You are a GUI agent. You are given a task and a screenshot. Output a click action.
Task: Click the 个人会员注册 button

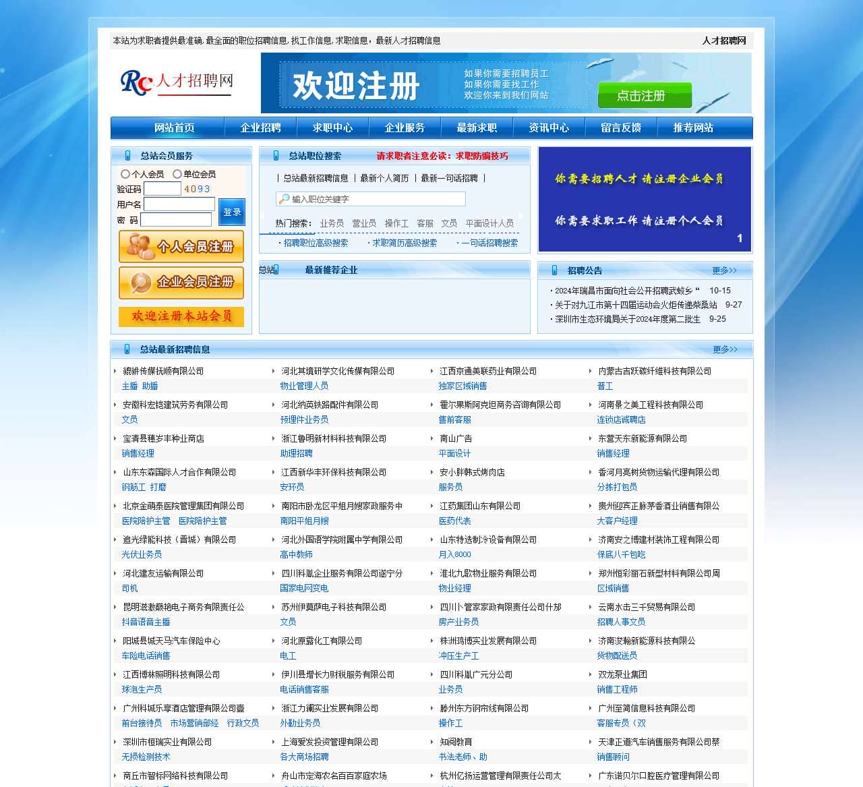[x=181, y=247]
